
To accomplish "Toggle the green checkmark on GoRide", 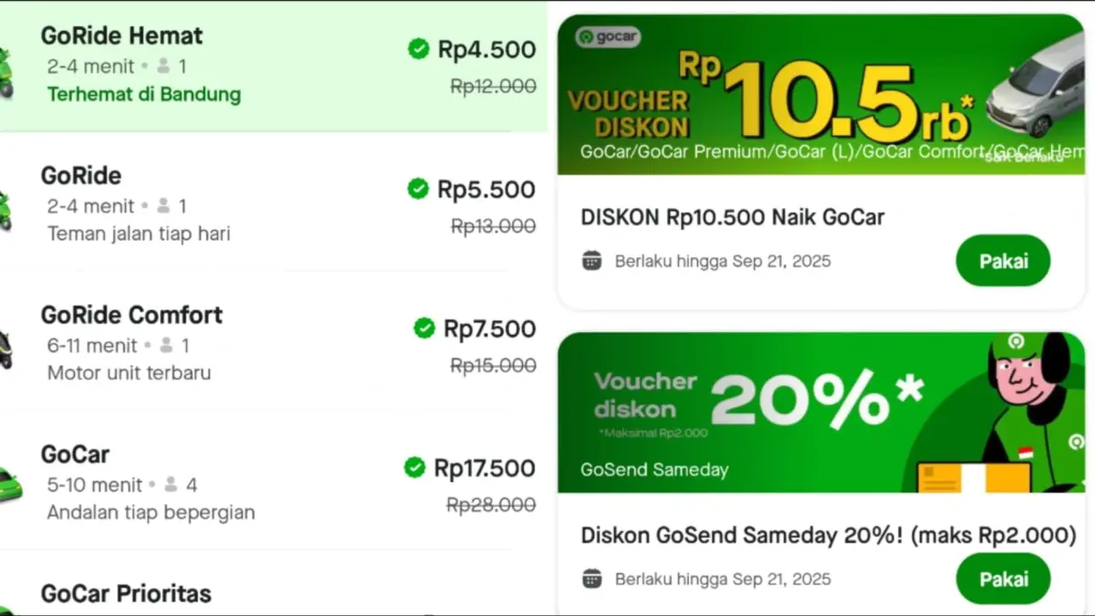I will pos(418,189).
